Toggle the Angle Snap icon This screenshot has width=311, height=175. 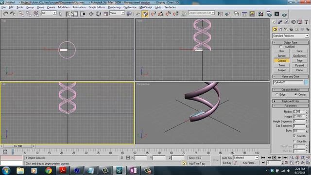tap(161, 14)
